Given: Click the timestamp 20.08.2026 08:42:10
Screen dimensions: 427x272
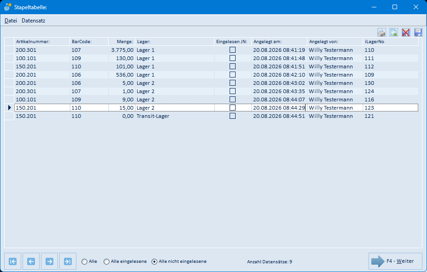Looking at the screenshot, I should click(x=279, y=75).
